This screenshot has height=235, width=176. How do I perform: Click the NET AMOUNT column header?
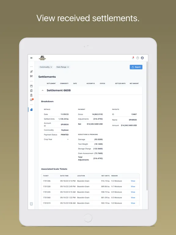134,83
